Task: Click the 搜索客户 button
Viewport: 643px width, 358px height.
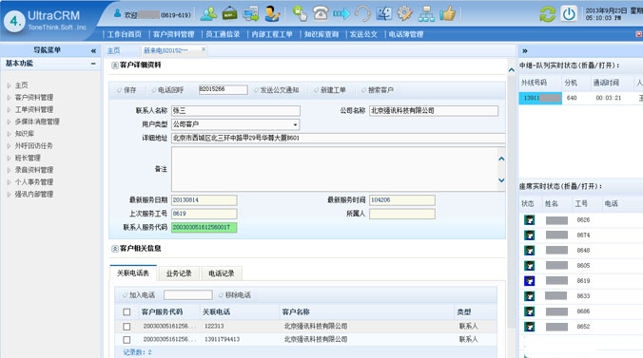Action: point(378,90)
